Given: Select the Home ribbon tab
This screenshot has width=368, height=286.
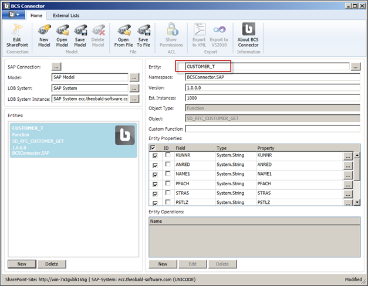Looking at the screenshot, I should point(36,15).
